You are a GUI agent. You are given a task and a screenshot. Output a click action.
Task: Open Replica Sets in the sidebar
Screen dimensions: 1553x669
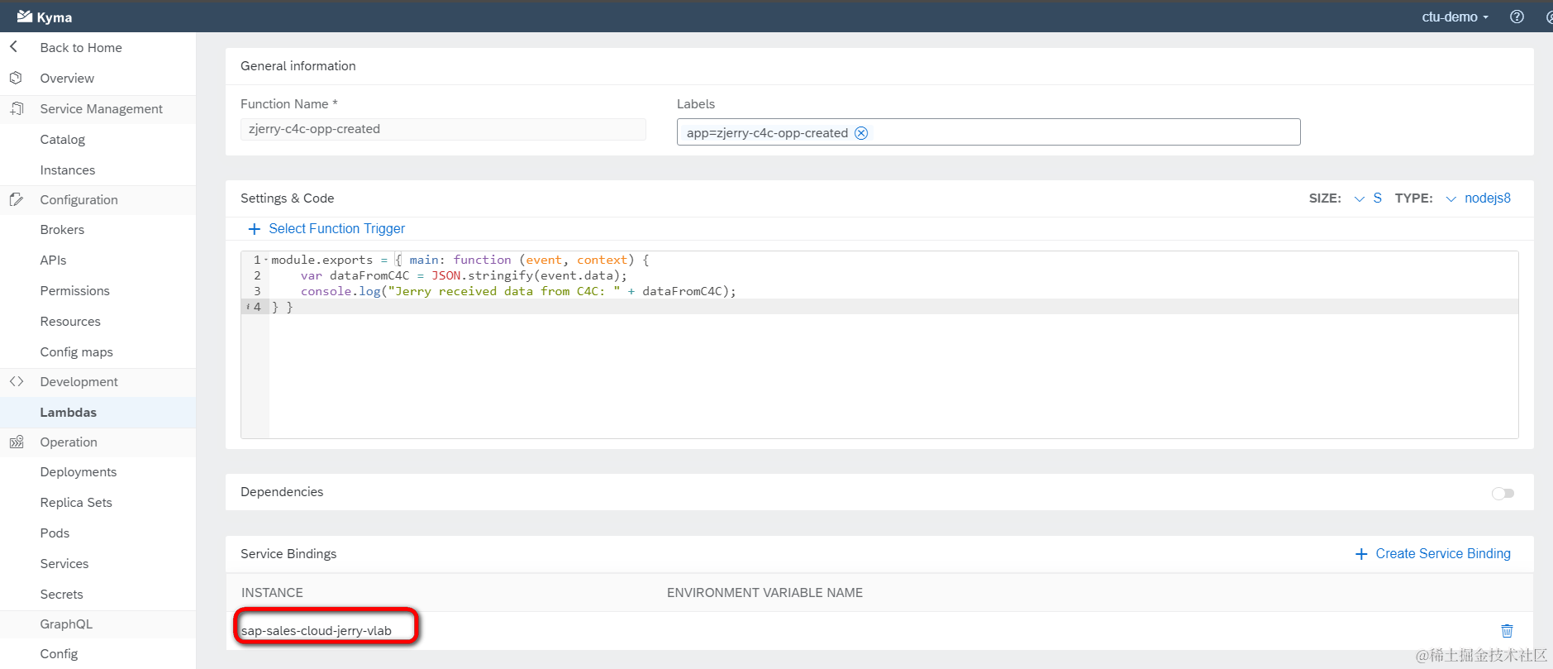click(76, 502)
